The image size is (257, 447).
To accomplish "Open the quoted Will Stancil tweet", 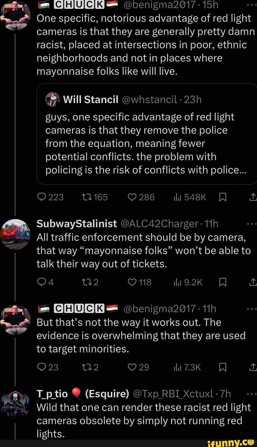I will click(x=147, y=144).
